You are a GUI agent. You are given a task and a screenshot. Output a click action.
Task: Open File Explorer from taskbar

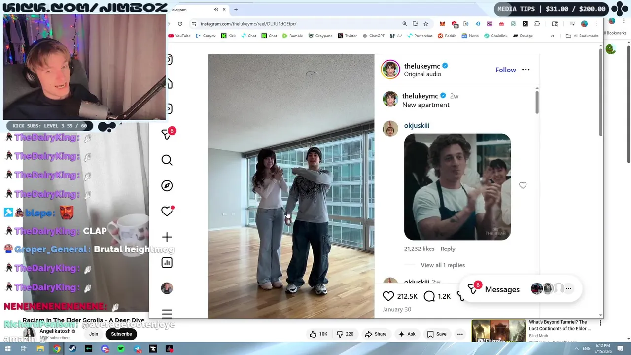coord(40,349)
